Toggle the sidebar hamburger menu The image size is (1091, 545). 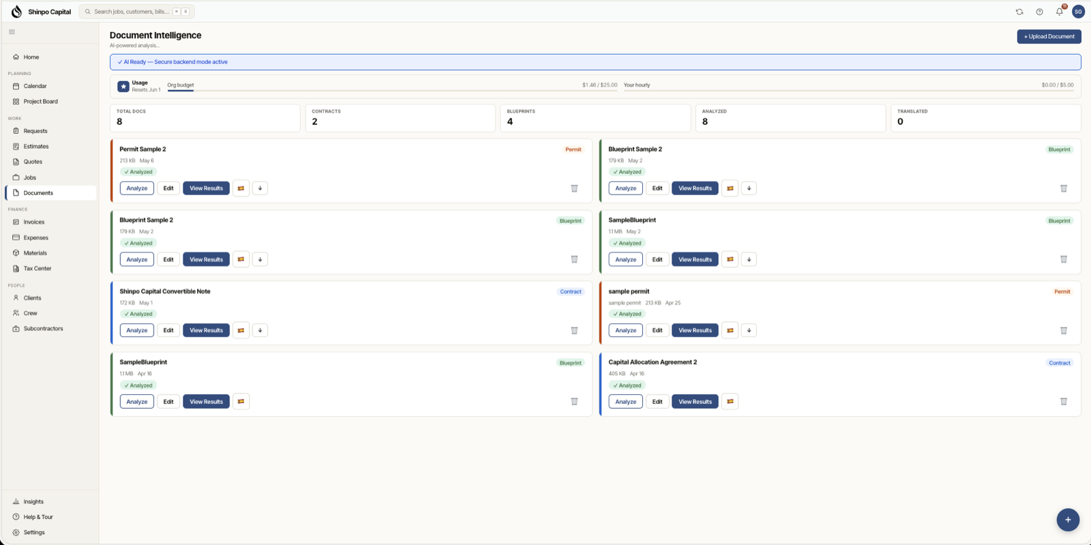[x=12, y=32]
